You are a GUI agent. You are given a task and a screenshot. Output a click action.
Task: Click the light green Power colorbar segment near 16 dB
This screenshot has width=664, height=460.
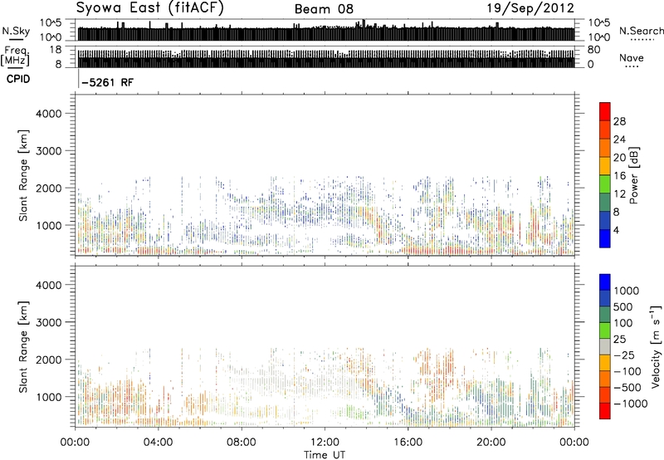coord(605,184)
